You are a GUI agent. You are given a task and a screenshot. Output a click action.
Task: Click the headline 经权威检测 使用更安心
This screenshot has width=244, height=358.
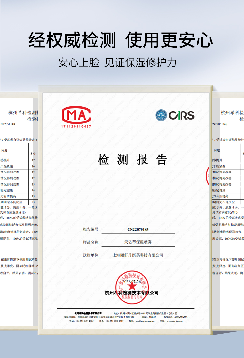coord(121,40)
